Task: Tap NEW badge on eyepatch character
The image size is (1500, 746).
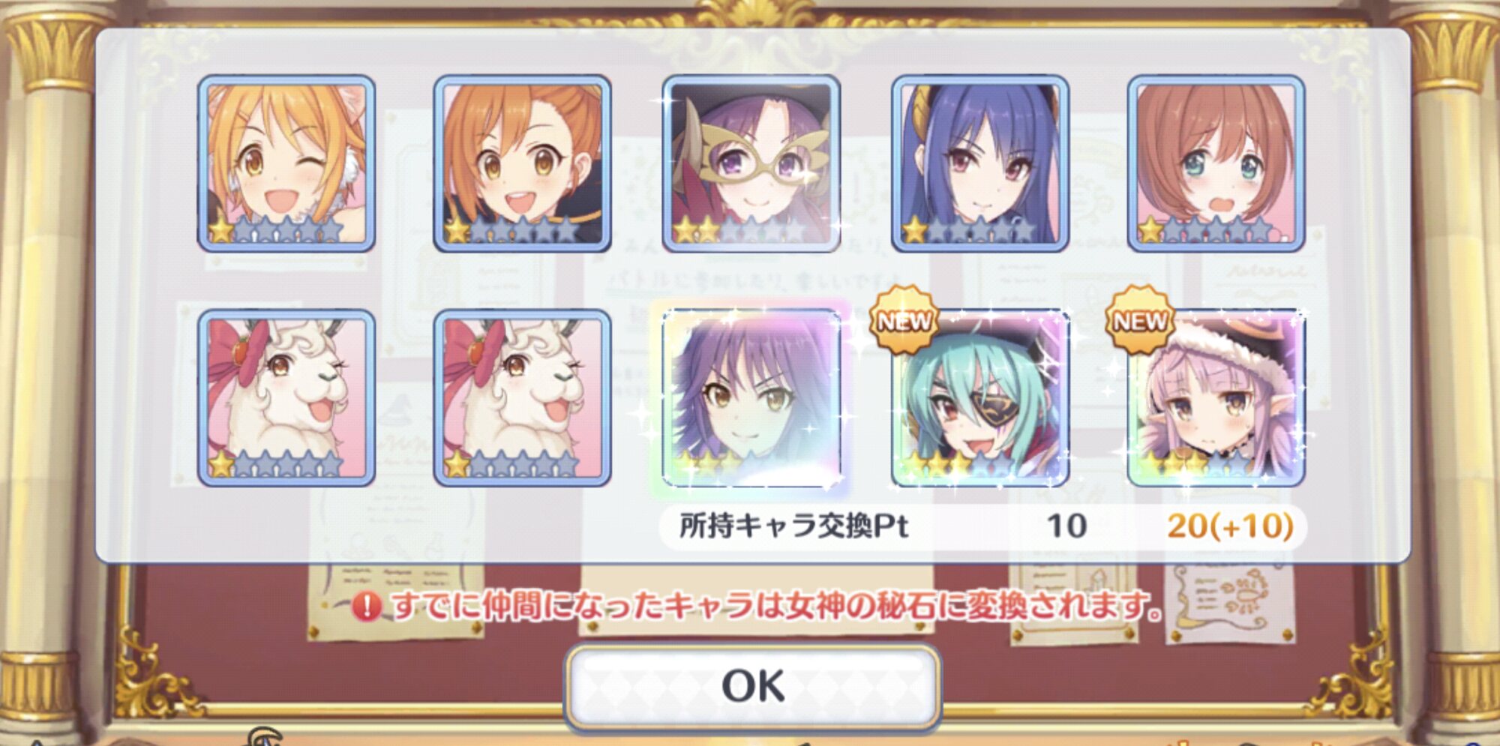Action: pos(904,320)
